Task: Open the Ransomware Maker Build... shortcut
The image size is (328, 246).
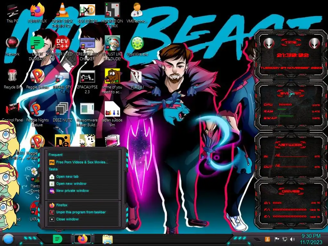Action: (87, 115)
